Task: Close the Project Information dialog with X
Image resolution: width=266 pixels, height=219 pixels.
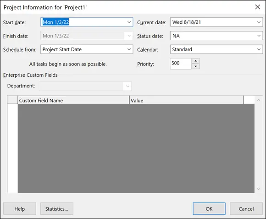Action: 258,7
